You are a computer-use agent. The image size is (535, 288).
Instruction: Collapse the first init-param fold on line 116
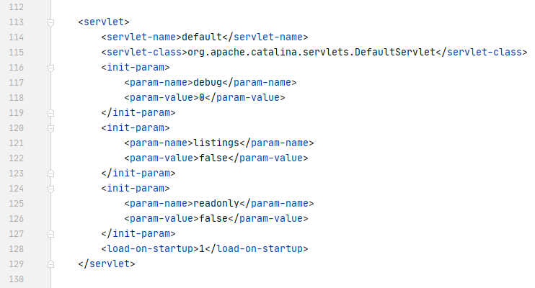50,68
